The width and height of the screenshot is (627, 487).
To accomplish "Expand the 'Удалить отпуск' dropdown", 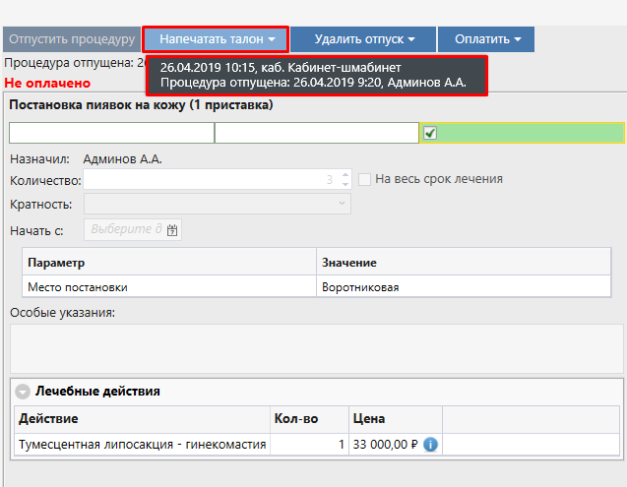I will (364, 39).
